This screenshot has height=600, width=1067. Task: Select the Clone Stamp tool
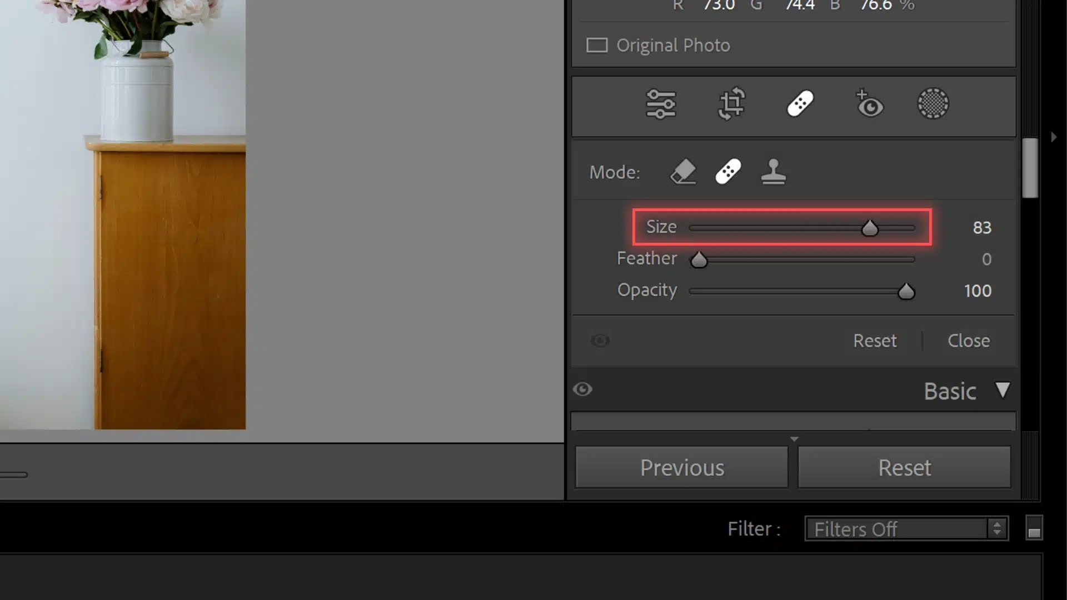(x=773, y=172)
